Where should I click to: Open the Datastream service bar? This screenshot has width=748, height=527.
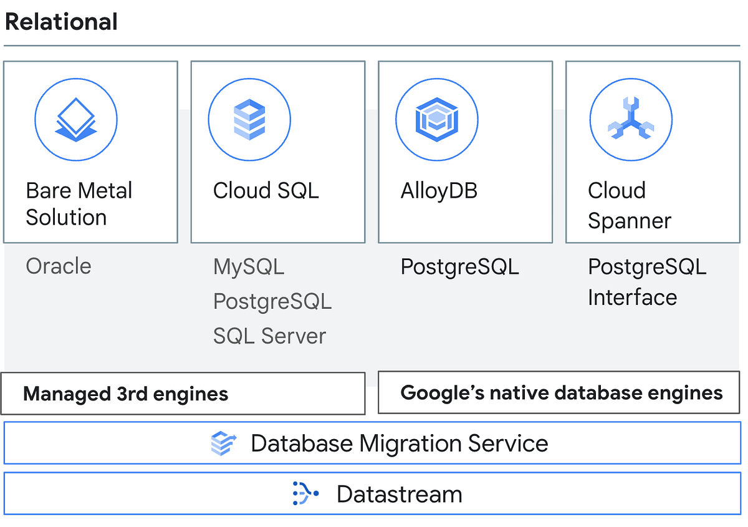(x=374, y=493)
